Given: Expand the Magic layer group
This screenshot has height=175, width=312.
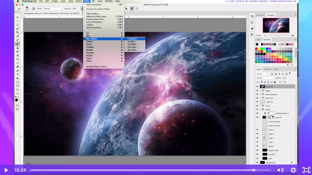Looking at the screenshot, I should coord(261,90).
